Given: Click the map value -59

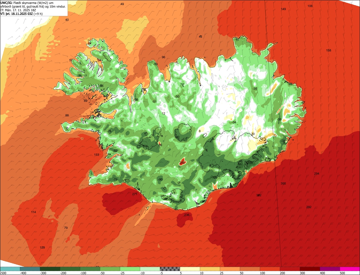Looking at the screenshot, I should point(156,64).
